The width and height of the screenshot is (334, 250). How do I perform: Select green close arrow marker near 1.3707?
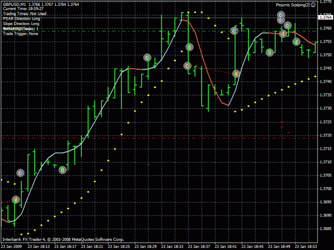63,170
